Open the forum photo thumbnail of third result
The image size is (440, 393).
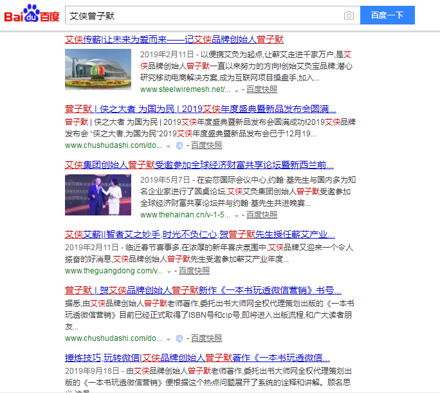tap(98, 195)
